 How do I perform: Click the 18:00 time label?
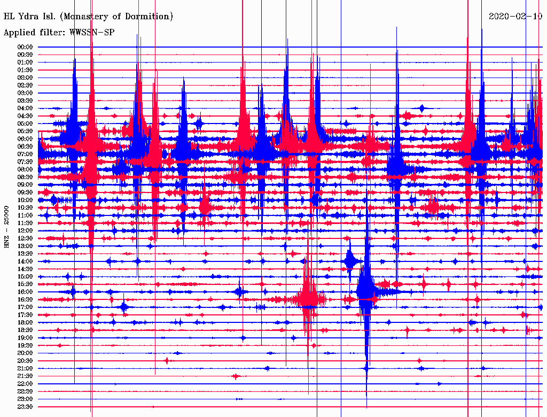click(25, 322)
